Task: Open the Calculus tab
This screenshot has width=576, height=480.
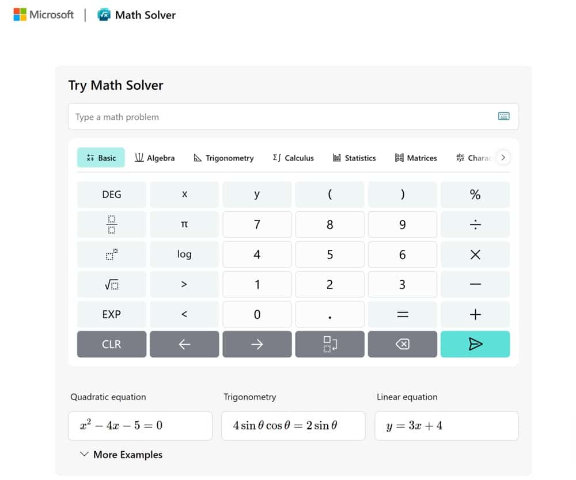Action: pos(293,158)
